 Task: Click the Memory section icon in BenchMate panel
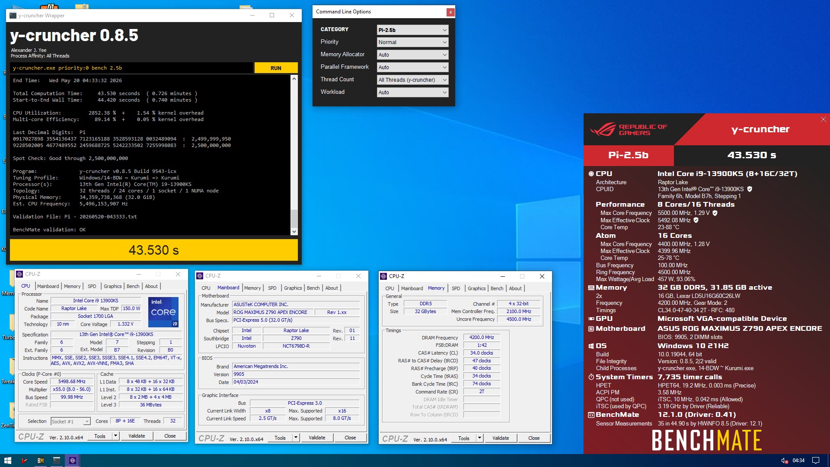point(591,288)
